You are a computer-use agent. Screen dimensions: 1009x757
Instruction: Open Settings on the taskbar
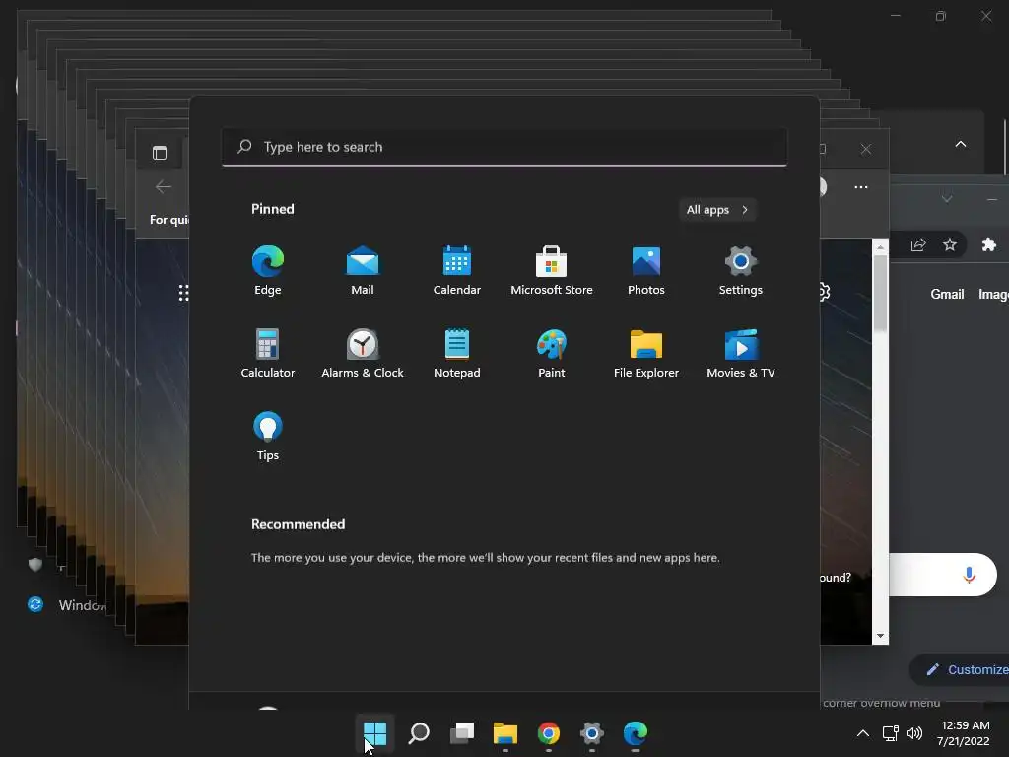click(592, 733)
